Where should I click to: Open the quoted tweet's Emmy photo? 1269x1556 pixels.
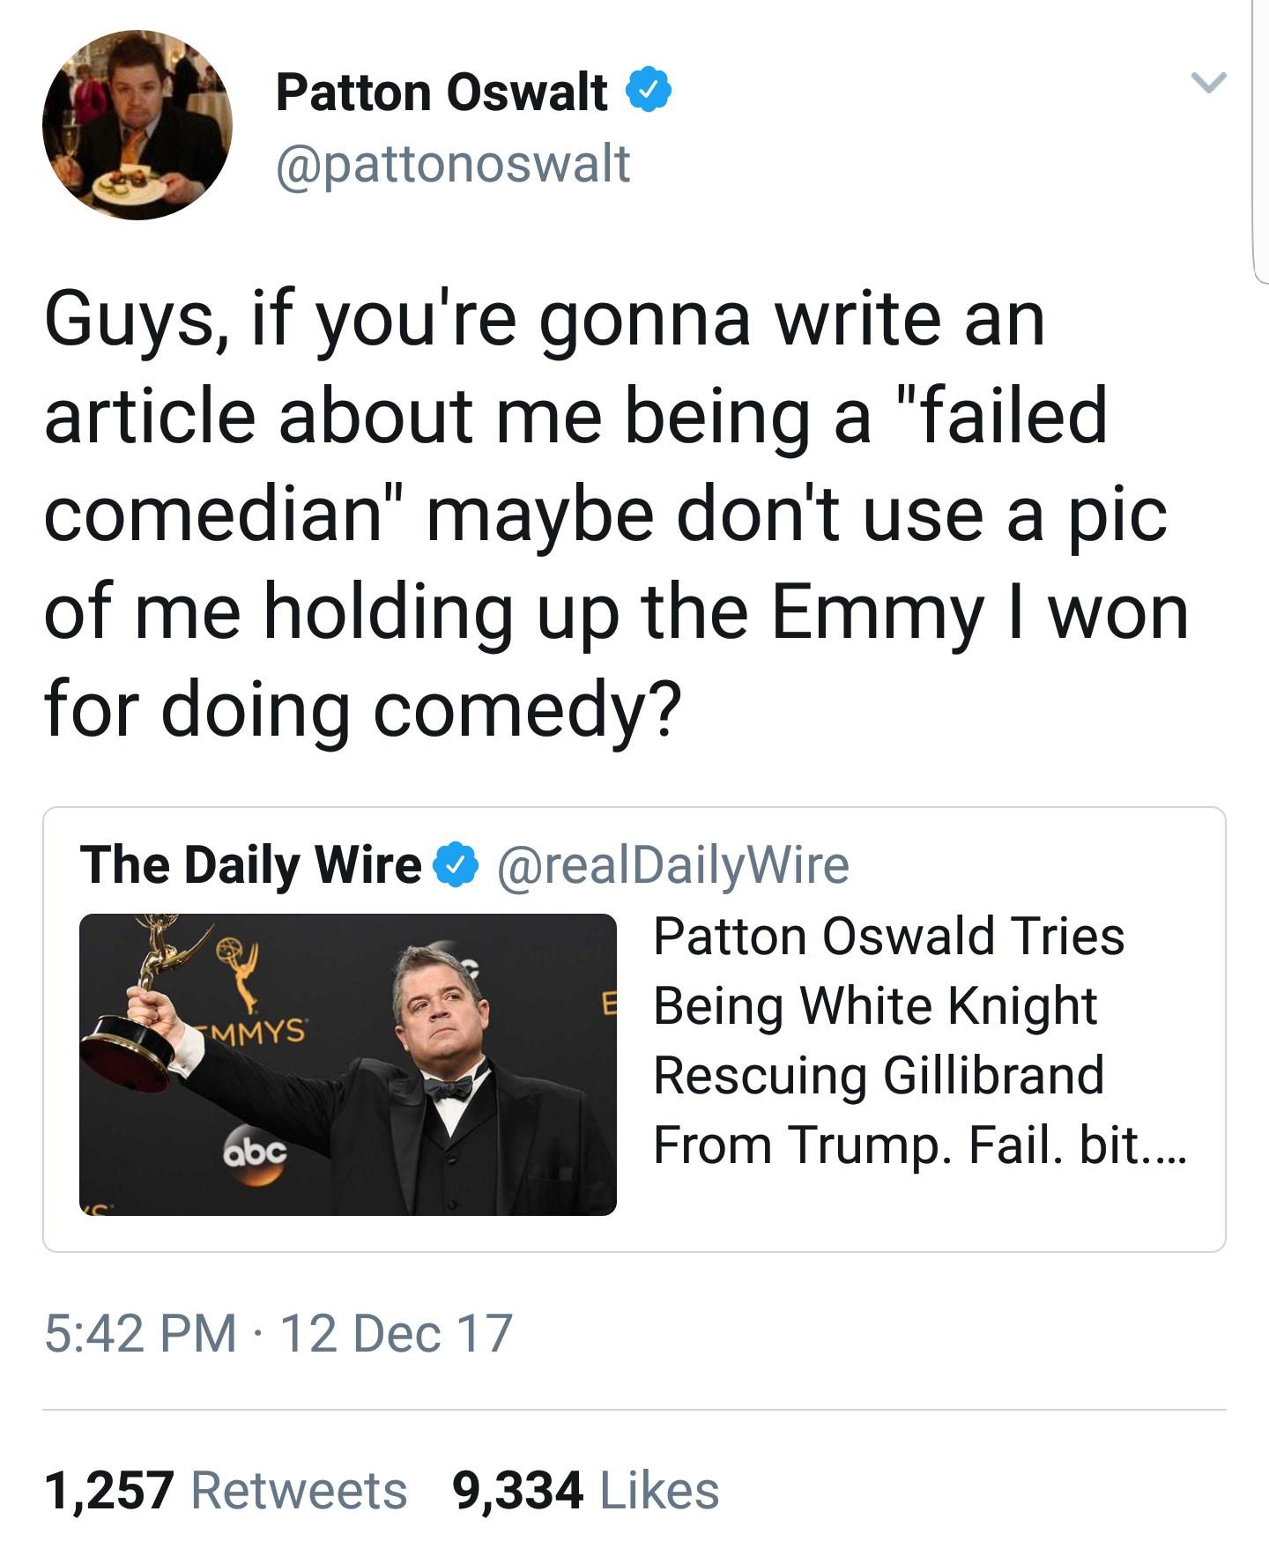pos(347,1064)
